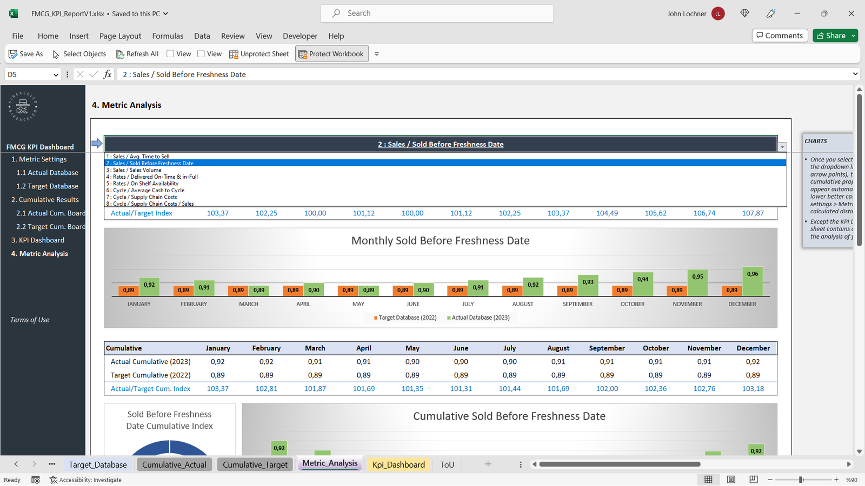Click the zoom slider handle
The height and width of the screenshot is (486, 865).
pos(801,480)
